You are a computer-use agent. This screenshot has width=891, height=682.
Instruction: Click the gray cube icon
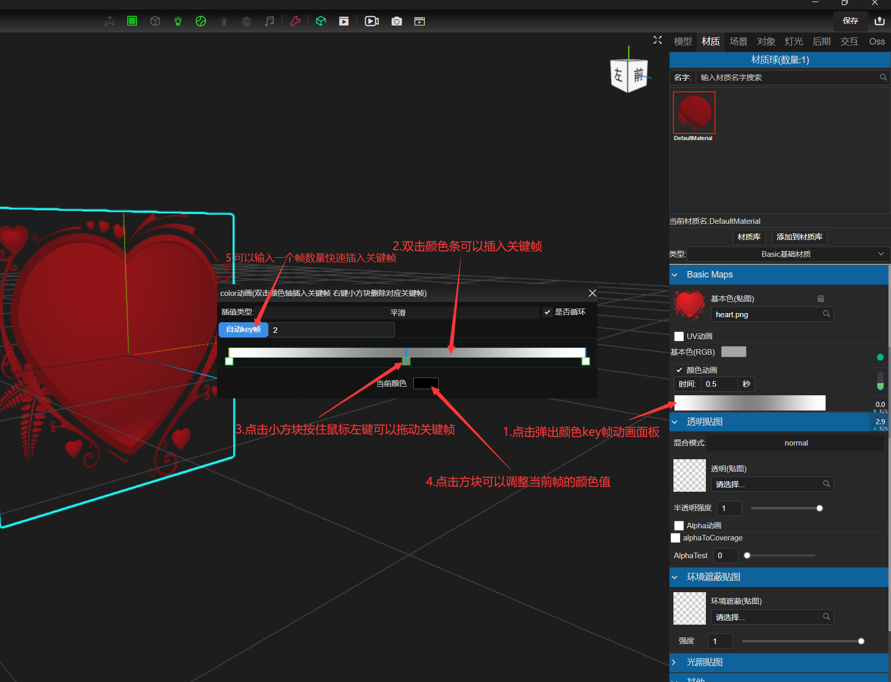[155, 21]
